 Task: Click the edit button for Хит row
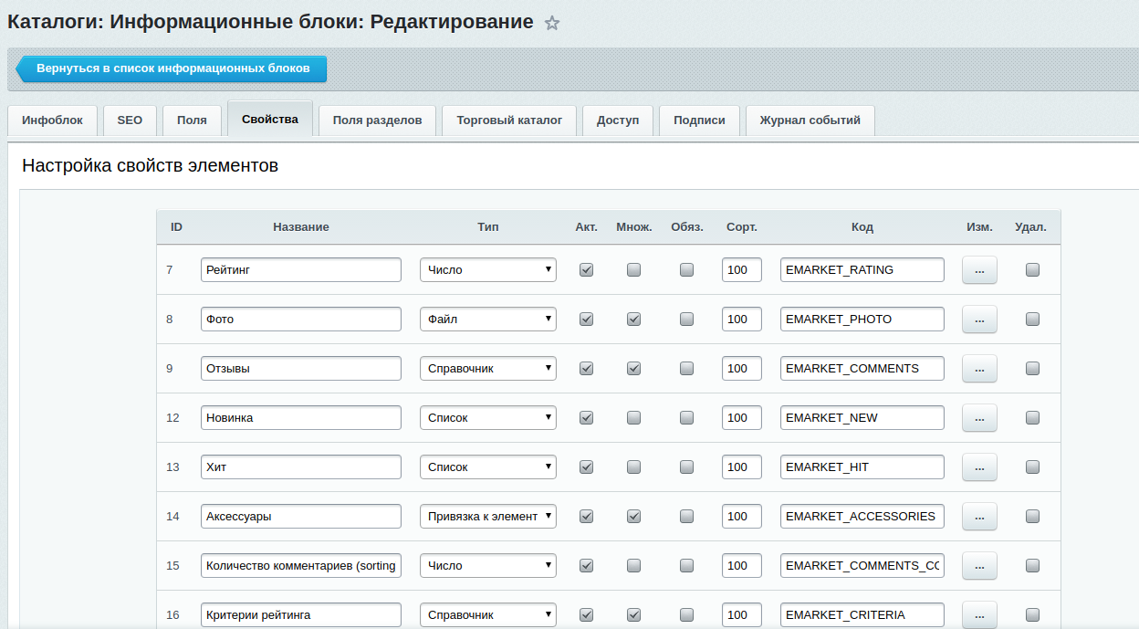click(x=979, y=467)
